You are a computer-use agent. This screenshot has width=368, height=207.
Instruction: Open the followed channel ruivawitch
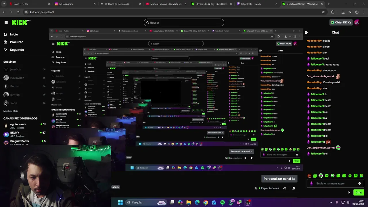click(x=24, y=78)
